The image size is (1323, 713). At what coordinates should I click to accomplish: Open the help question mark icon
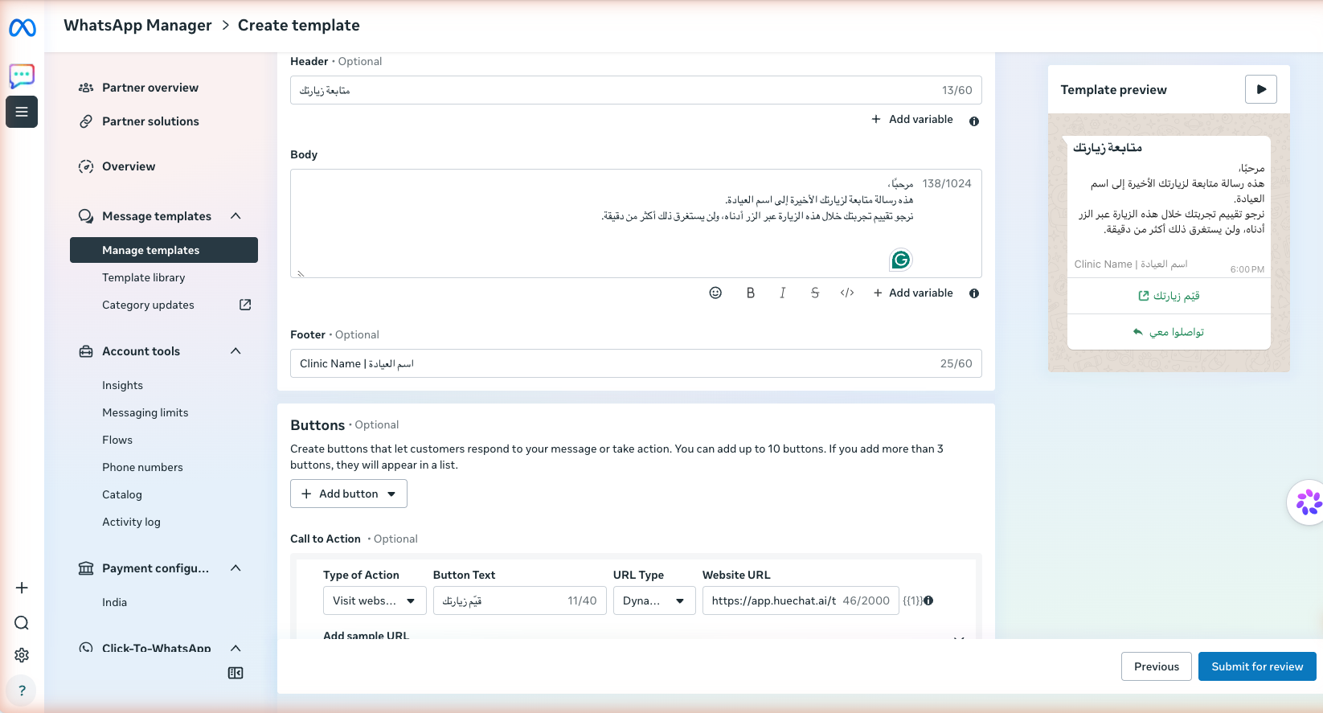pyautogui.click(x=22, y=690)
